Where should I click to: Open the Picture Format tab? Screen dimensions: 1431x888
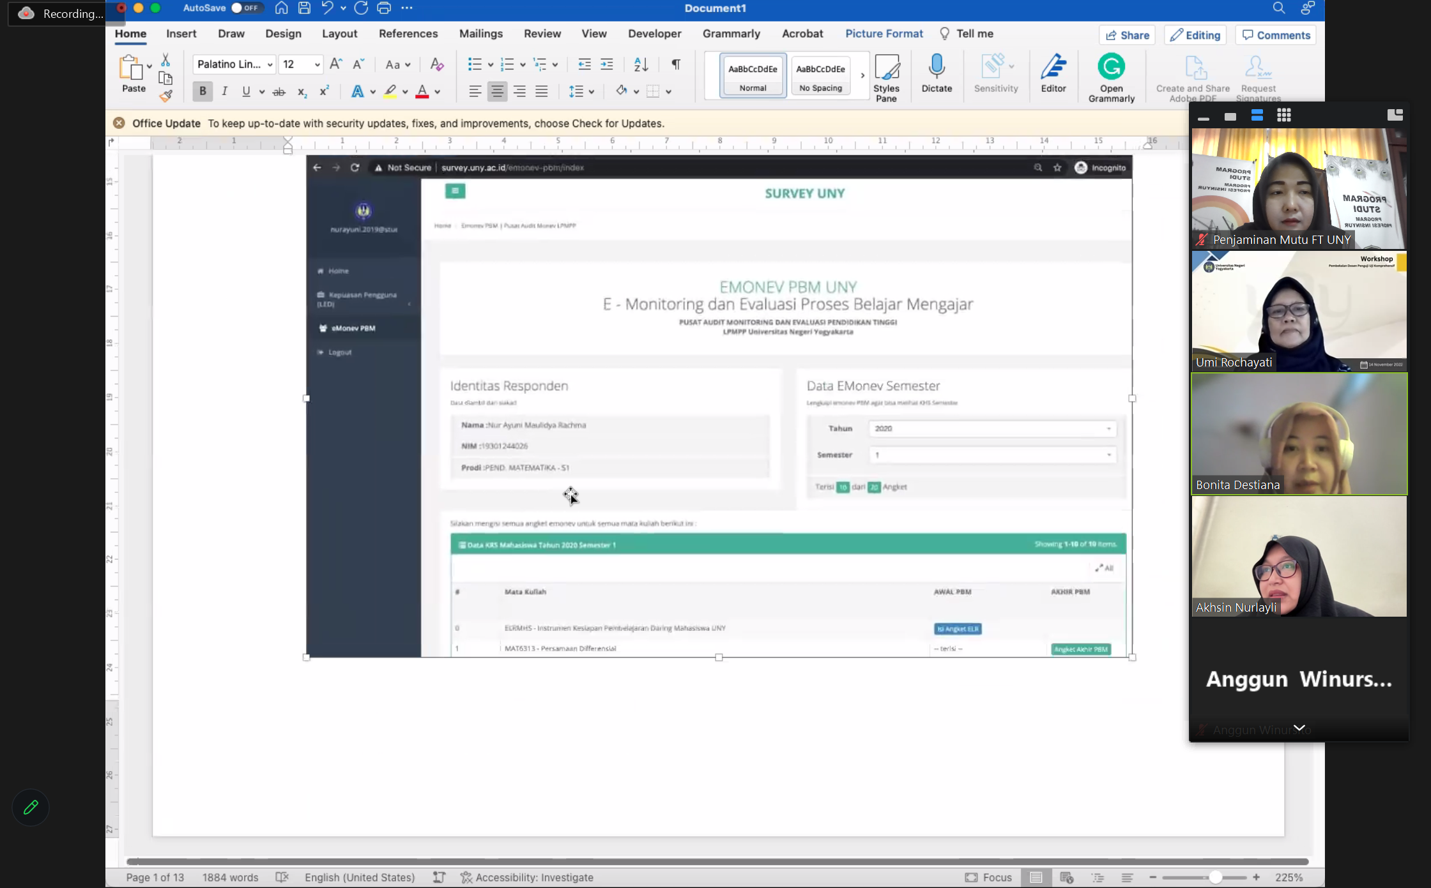coord(884,34)
